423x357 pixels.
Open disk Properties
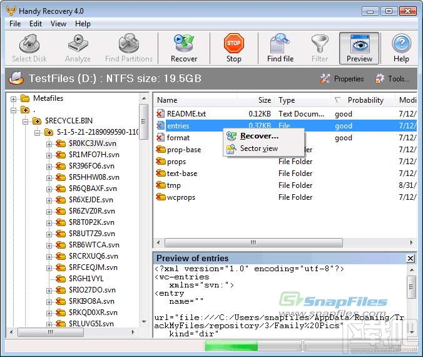(x=342, y=79)
